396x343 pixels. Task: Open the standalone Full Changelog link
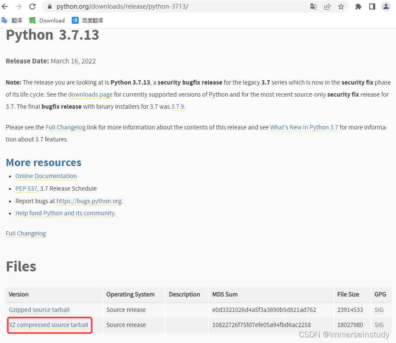click(26, 233)
